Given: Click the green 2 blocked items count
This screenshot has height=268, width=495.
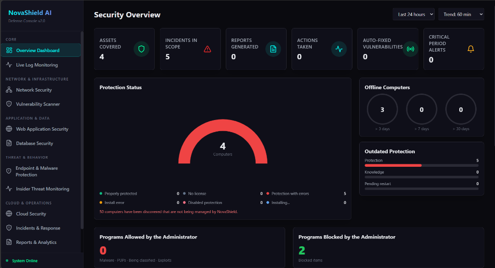Looking at the screenshot, I should point(302,250).
